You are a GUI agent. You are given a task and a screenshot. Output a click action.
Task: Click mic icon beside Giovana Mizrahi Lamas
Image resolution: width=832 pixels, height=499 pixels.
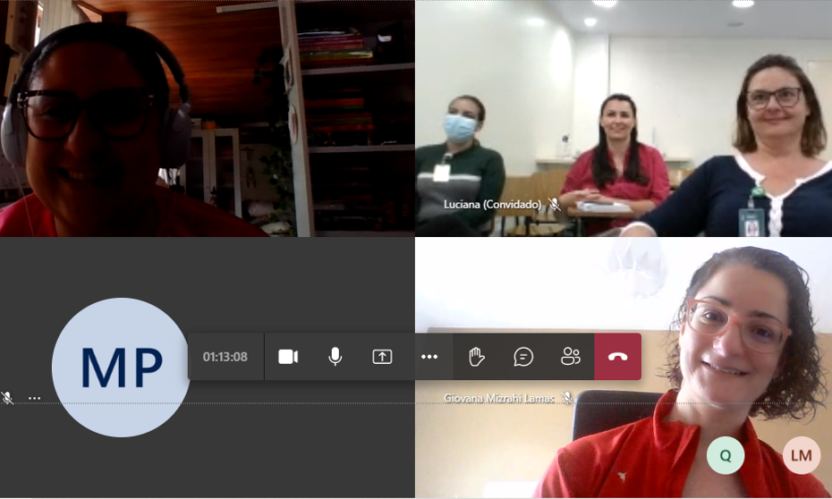click(567, 398)
